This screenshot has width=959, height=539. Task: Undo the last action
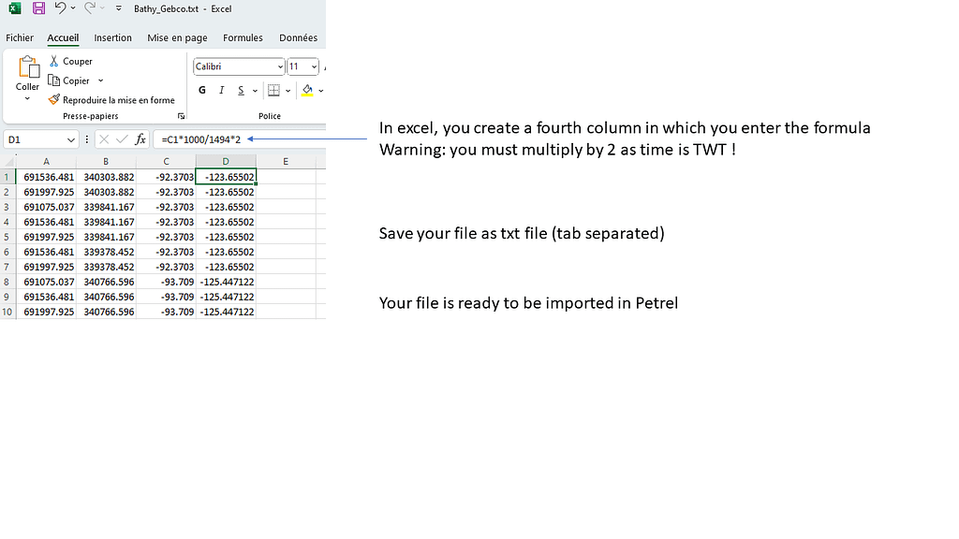pos(60,8)
